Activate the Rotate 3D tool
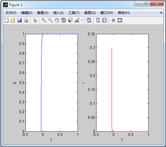The image size is (166, 147). point(64,20)
